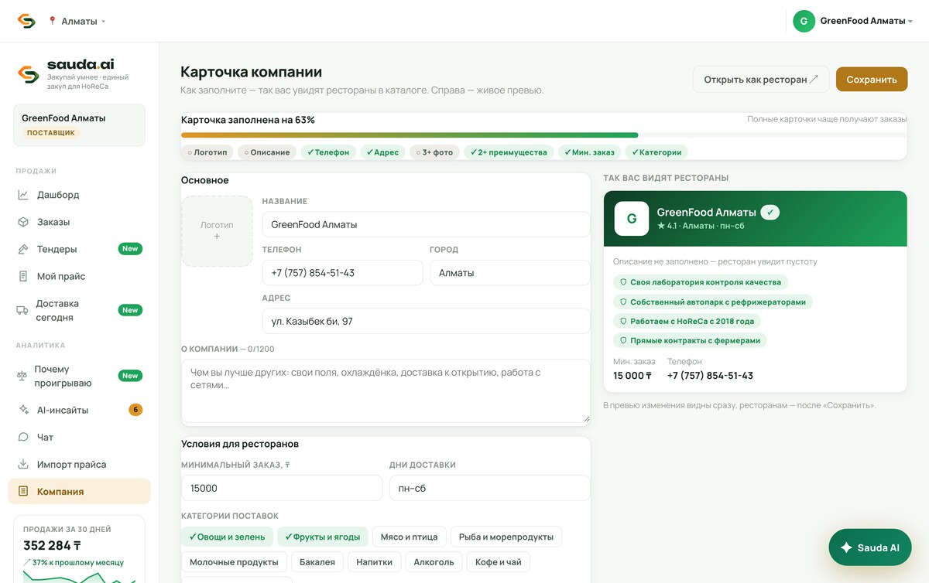Viewport: 929px width, 583px height.
Task: Click the Телефон input field
Action: [x=342, y=273]
